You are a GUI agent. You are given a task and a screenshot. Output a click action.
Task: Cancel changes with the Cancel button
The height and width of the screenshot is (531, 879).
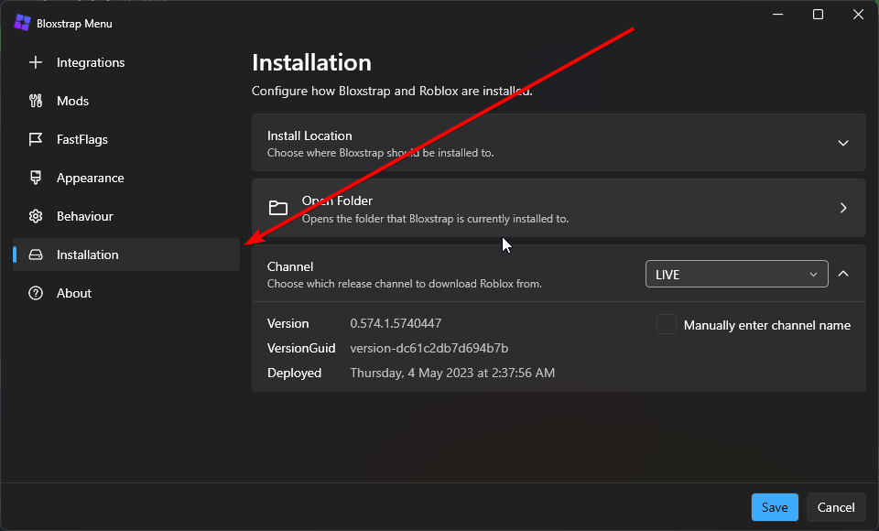click(x=836, y=507)
